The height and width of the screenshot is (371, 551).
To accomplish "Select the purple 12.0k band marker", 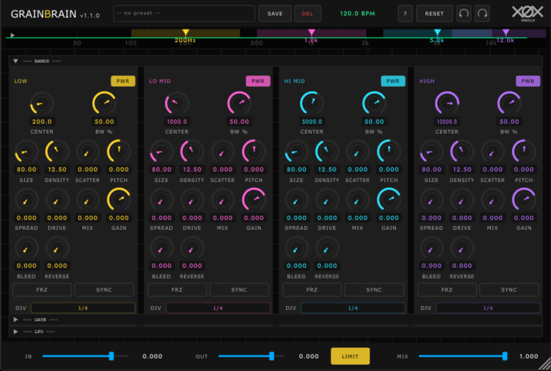I will tap(505, 33).
